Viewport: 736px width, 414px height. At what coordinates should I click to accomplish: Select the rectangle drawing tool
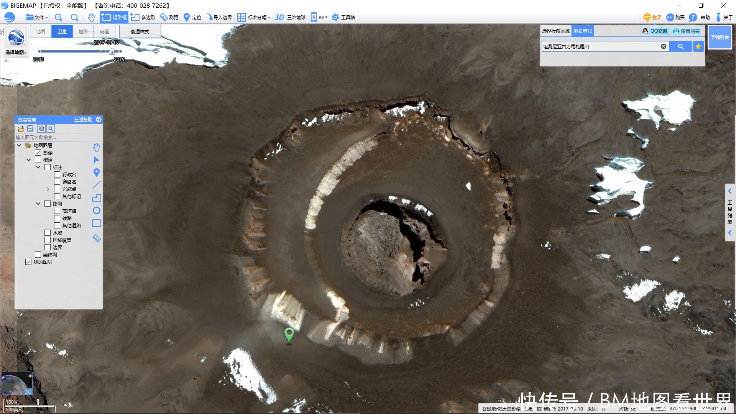point(97,223)
